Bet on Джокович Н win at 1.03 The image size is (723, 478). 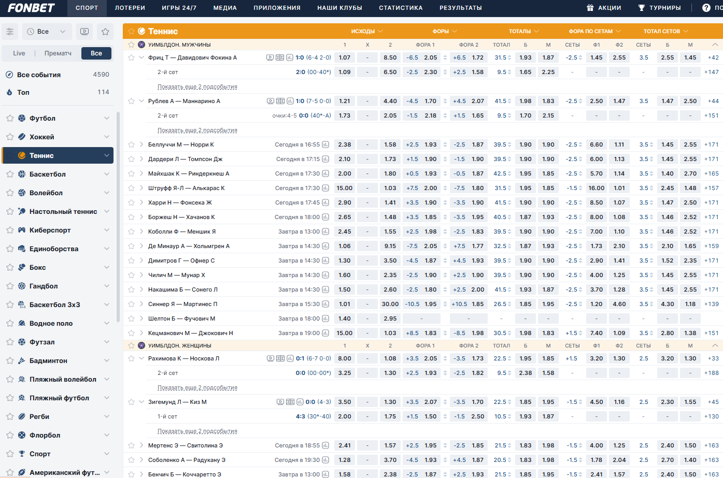(390, 333)
